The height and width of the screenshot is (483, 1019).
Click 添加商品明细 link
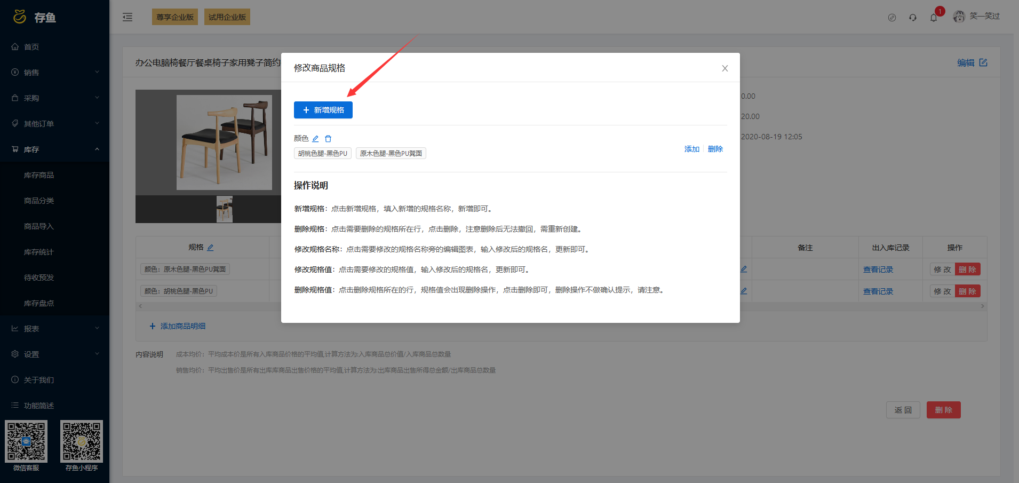point(178,326)
